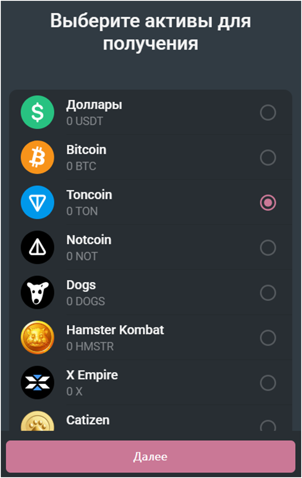
Task: Select the Bitcoin radio button
Action: [x=268, y=157]
